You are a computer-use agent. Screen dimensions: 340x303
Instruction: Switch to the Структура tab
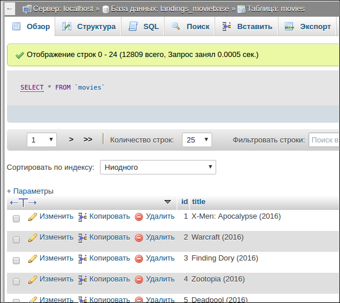pyautogui.click(x=88, y=27)
